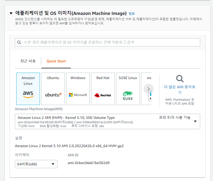This screenshot has width=213, height=181.
Task: Choose the Ubuntu AMI card
Action: (x=53, y=89)
